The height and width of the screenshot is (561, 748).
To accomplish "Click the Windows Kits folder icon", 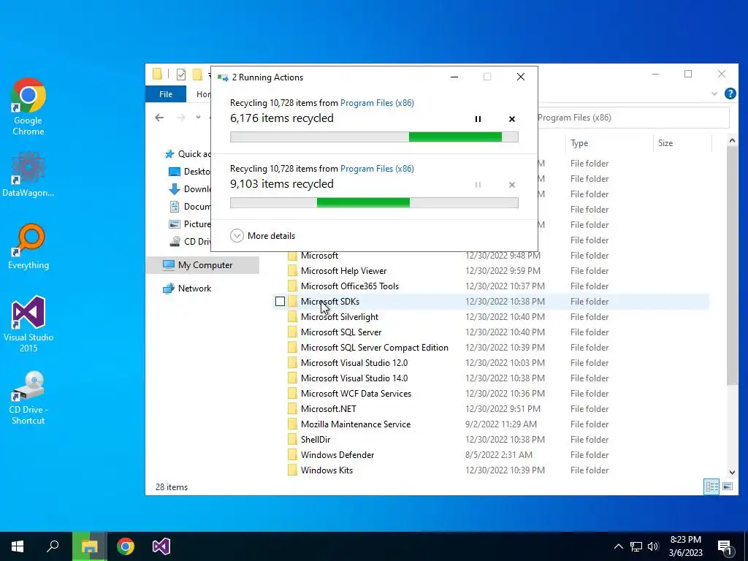I will tap(292, 470).
